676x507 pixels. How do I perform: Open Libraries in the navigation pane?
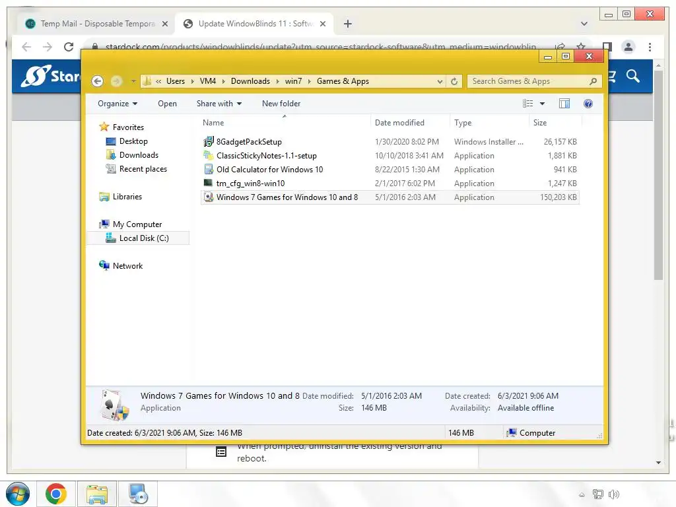[127, 197]
